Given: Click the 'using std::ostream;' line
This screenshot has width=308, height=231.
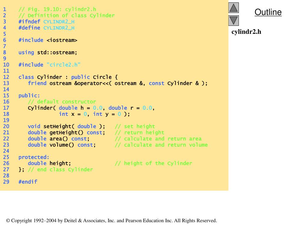Looking at the screenshot, I should pyautogui.click(x=48, y=52).
